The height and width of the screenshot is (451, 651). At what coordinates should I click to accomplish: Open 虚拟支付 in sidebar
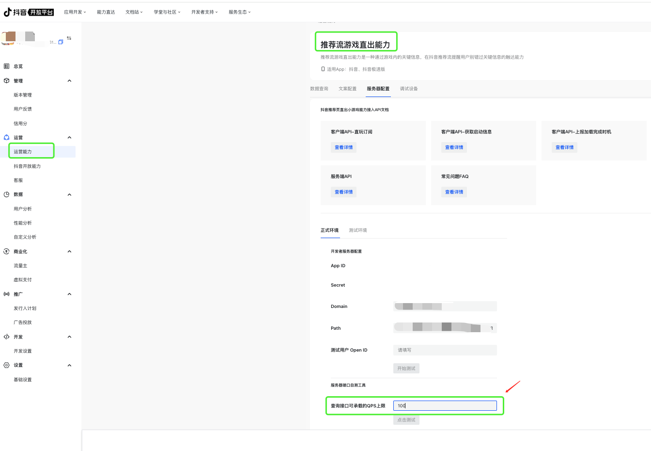(x=23, y=280)
